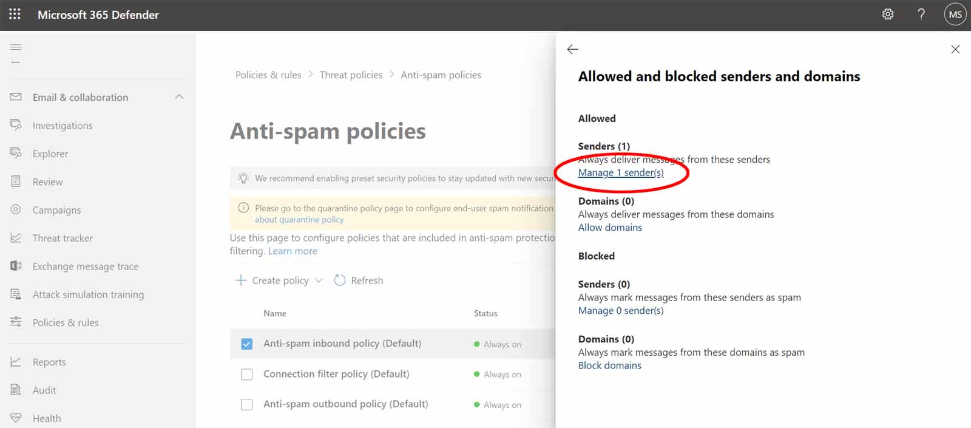Click the Exchange message trace icon
This screenshot has height=428, width=971.
(x=16, y=266)
